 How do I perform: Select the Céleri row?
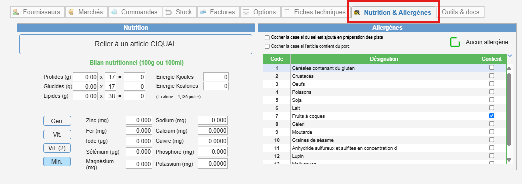tap(385, 124)
